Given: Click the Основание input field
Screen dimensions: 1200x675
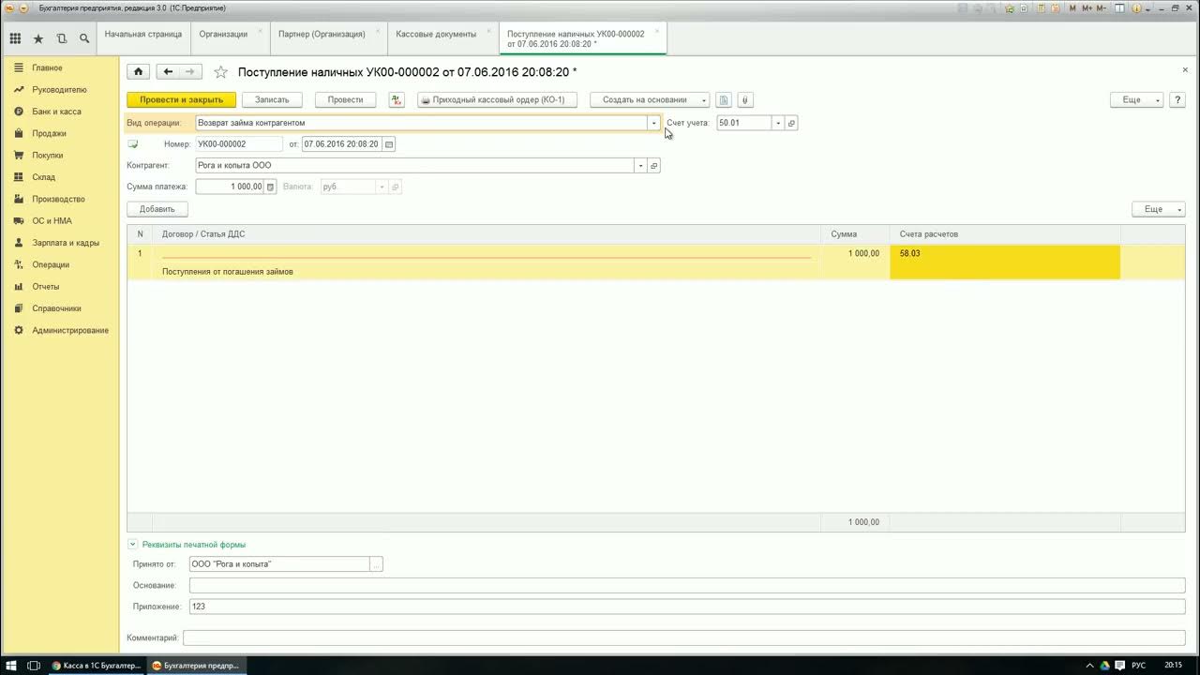Looking at the screenshot, I should (687, 585).
